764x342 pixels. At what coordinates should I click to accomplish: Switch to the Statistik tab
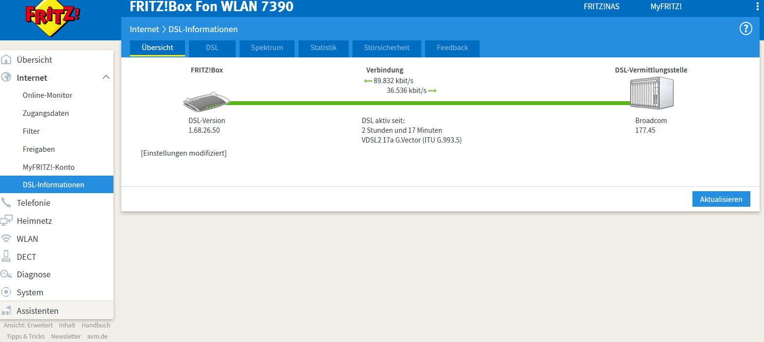(323, 48)
